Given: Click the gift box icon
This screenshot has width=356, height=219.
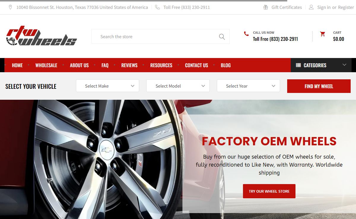Looking at the screenshot, I should (266, 7).
